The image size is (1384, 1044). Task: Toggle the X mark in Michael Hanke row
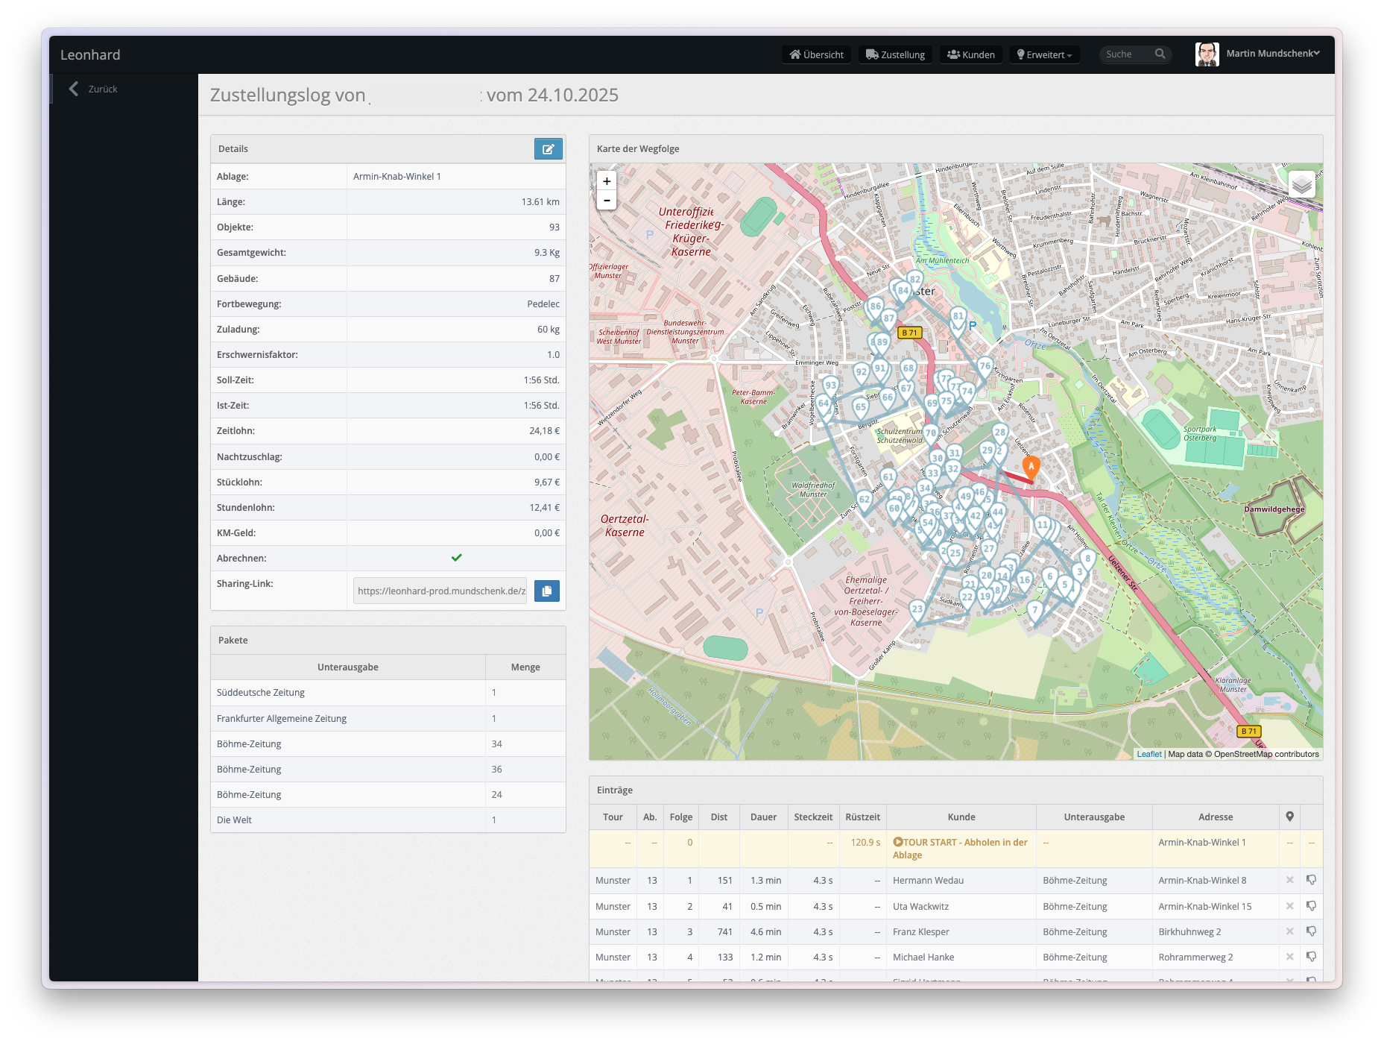pyautogui.click(x=1289, y=957)
